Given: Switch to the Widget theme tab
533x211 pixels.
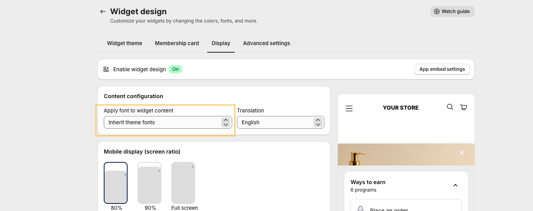Looking at the screenshot, I should [124, 43].
